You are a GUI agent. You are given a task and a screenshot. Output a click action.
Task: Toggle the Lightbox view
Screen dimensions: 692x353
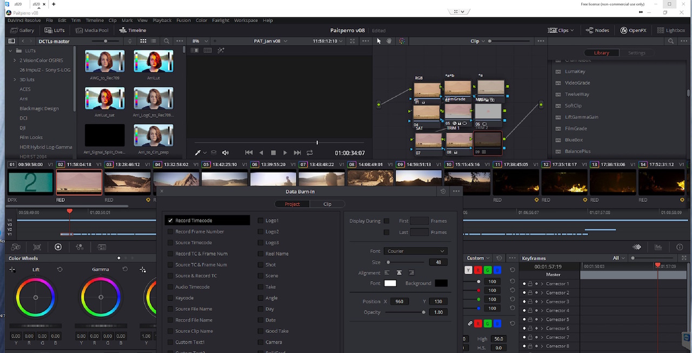(671, 30)
